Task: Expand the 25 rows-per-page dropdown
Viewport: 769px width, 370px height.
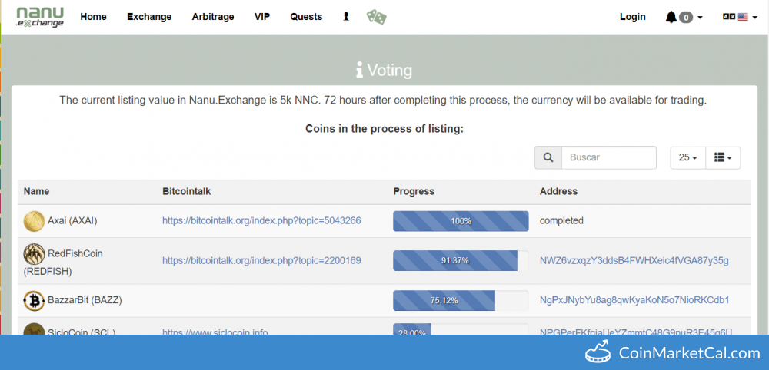Action: [688, 157]
